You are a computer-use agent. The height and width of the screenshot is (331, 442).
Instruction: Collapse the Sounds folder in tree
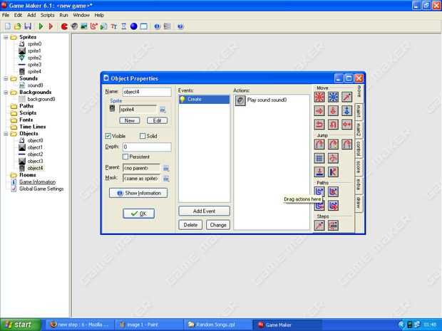[6, 78]
